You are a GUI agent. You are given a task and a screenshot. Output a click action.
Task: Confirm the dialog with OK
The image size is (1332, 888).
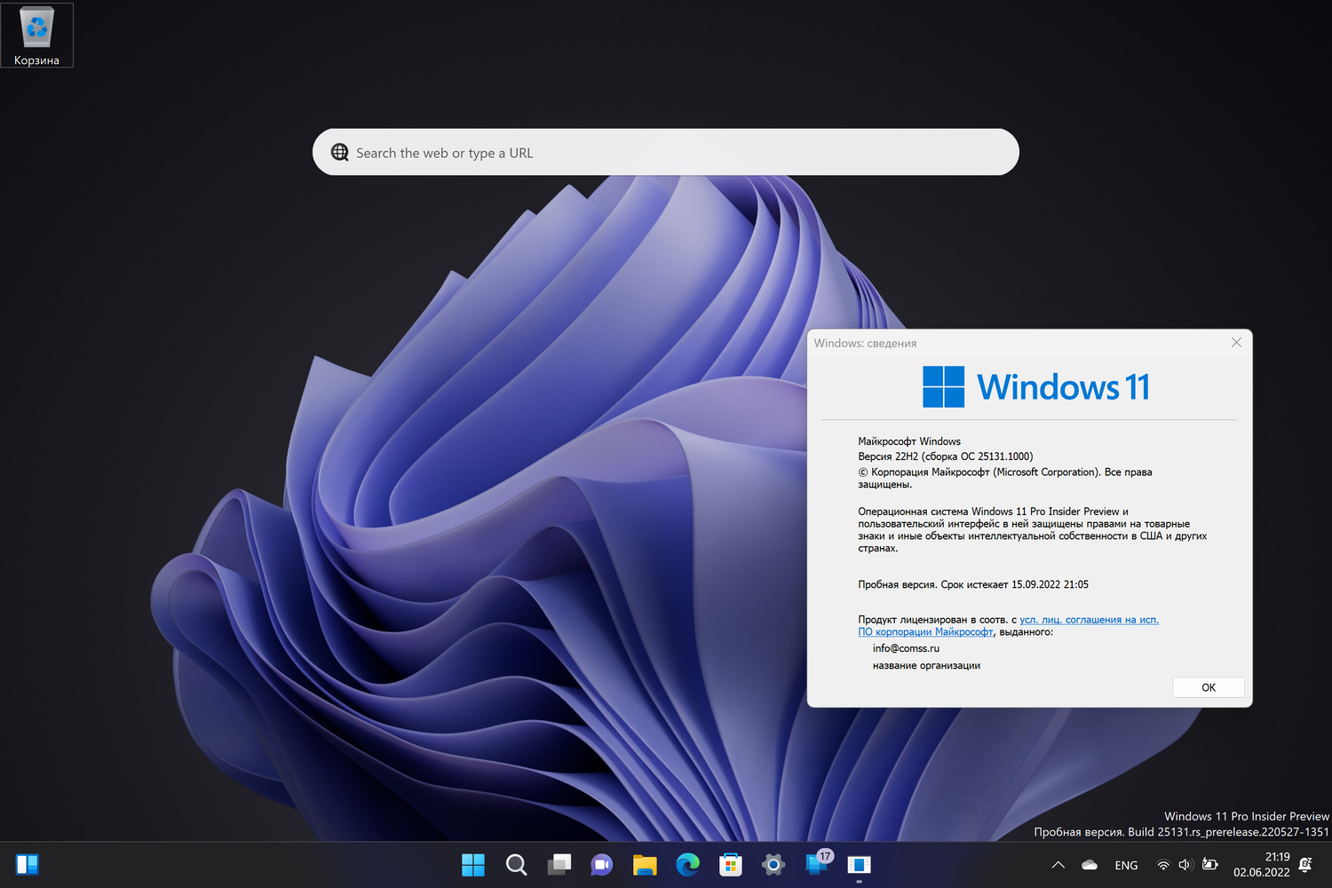point(1209,687)
